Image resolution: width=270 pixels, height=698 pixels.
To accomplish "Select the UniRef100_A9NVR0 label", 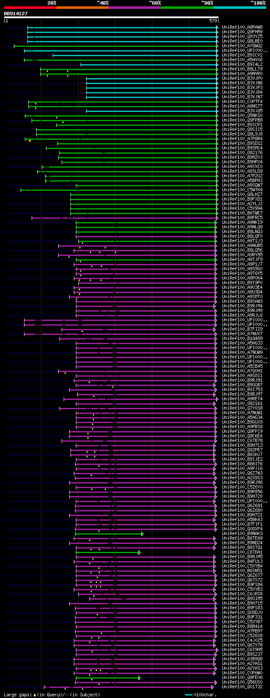I will [x=242, y=73].
